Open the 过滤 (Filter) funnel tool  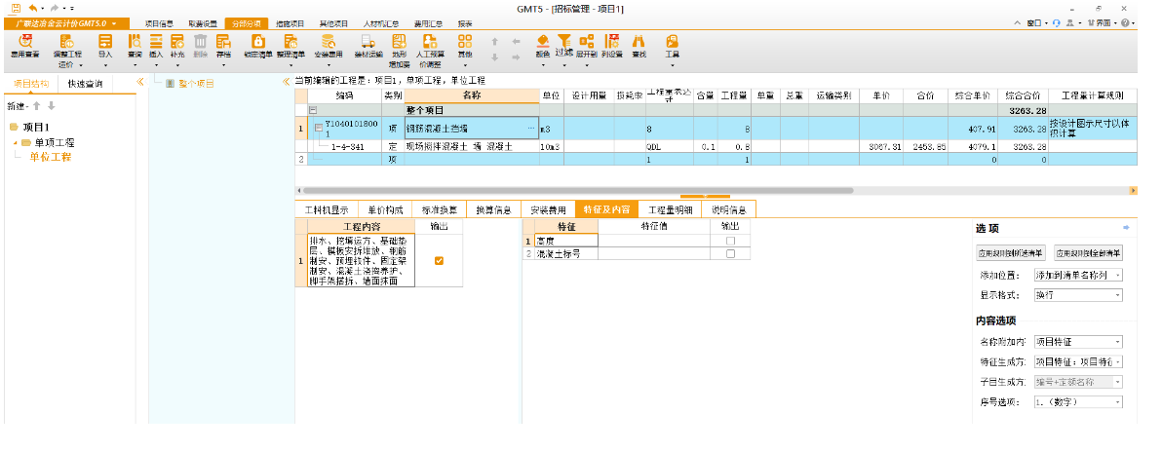563,45
